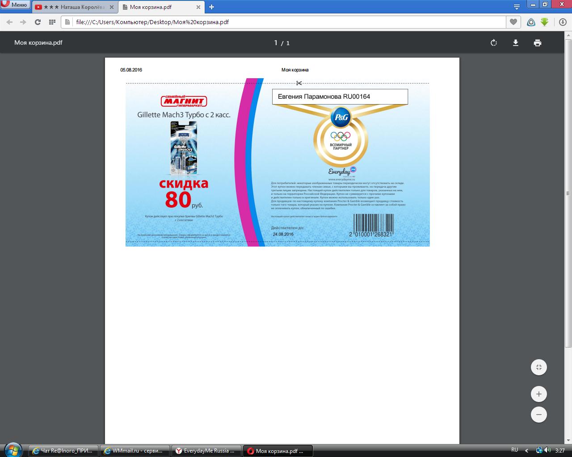Click the fit to page button
572x457 pixels.
coord(539,367)
